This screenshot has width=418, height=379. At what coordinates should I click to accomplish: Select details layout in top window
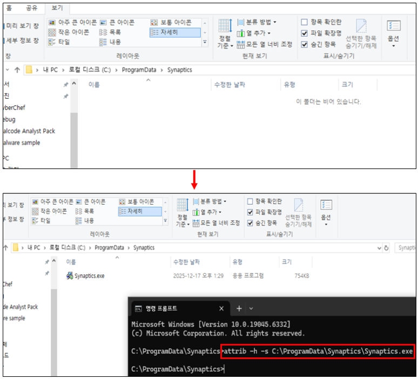click(175, 32)
